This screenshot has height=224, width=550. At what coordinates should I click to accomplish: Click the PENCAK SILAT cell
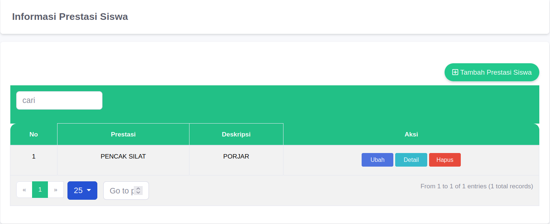(x=123, y=157)
